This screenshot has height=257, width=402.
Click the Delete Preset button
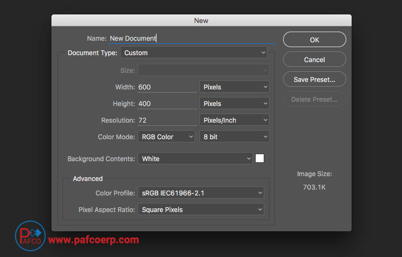coord(314,99)
